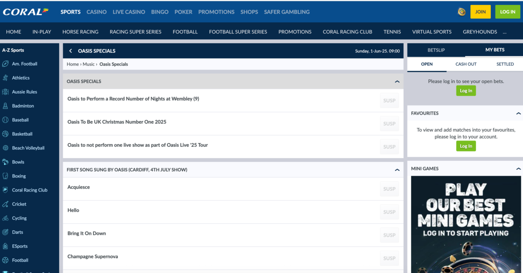Select Sports in the top menu
This screenshot has width=523, height=273.
tap(71, 12)
